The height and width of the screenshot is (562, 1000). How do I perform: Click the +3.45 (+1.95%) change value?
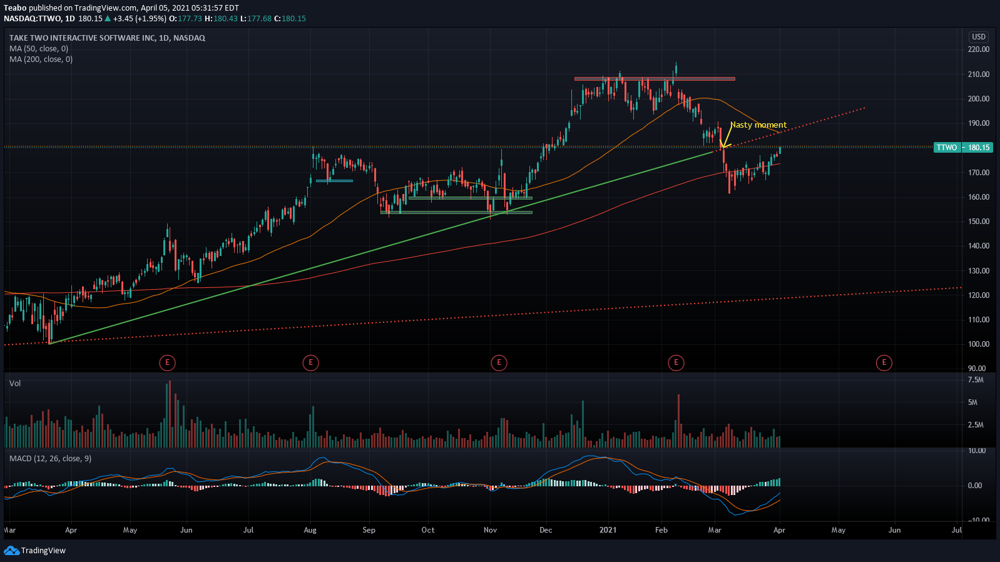(x=140, y=19)
